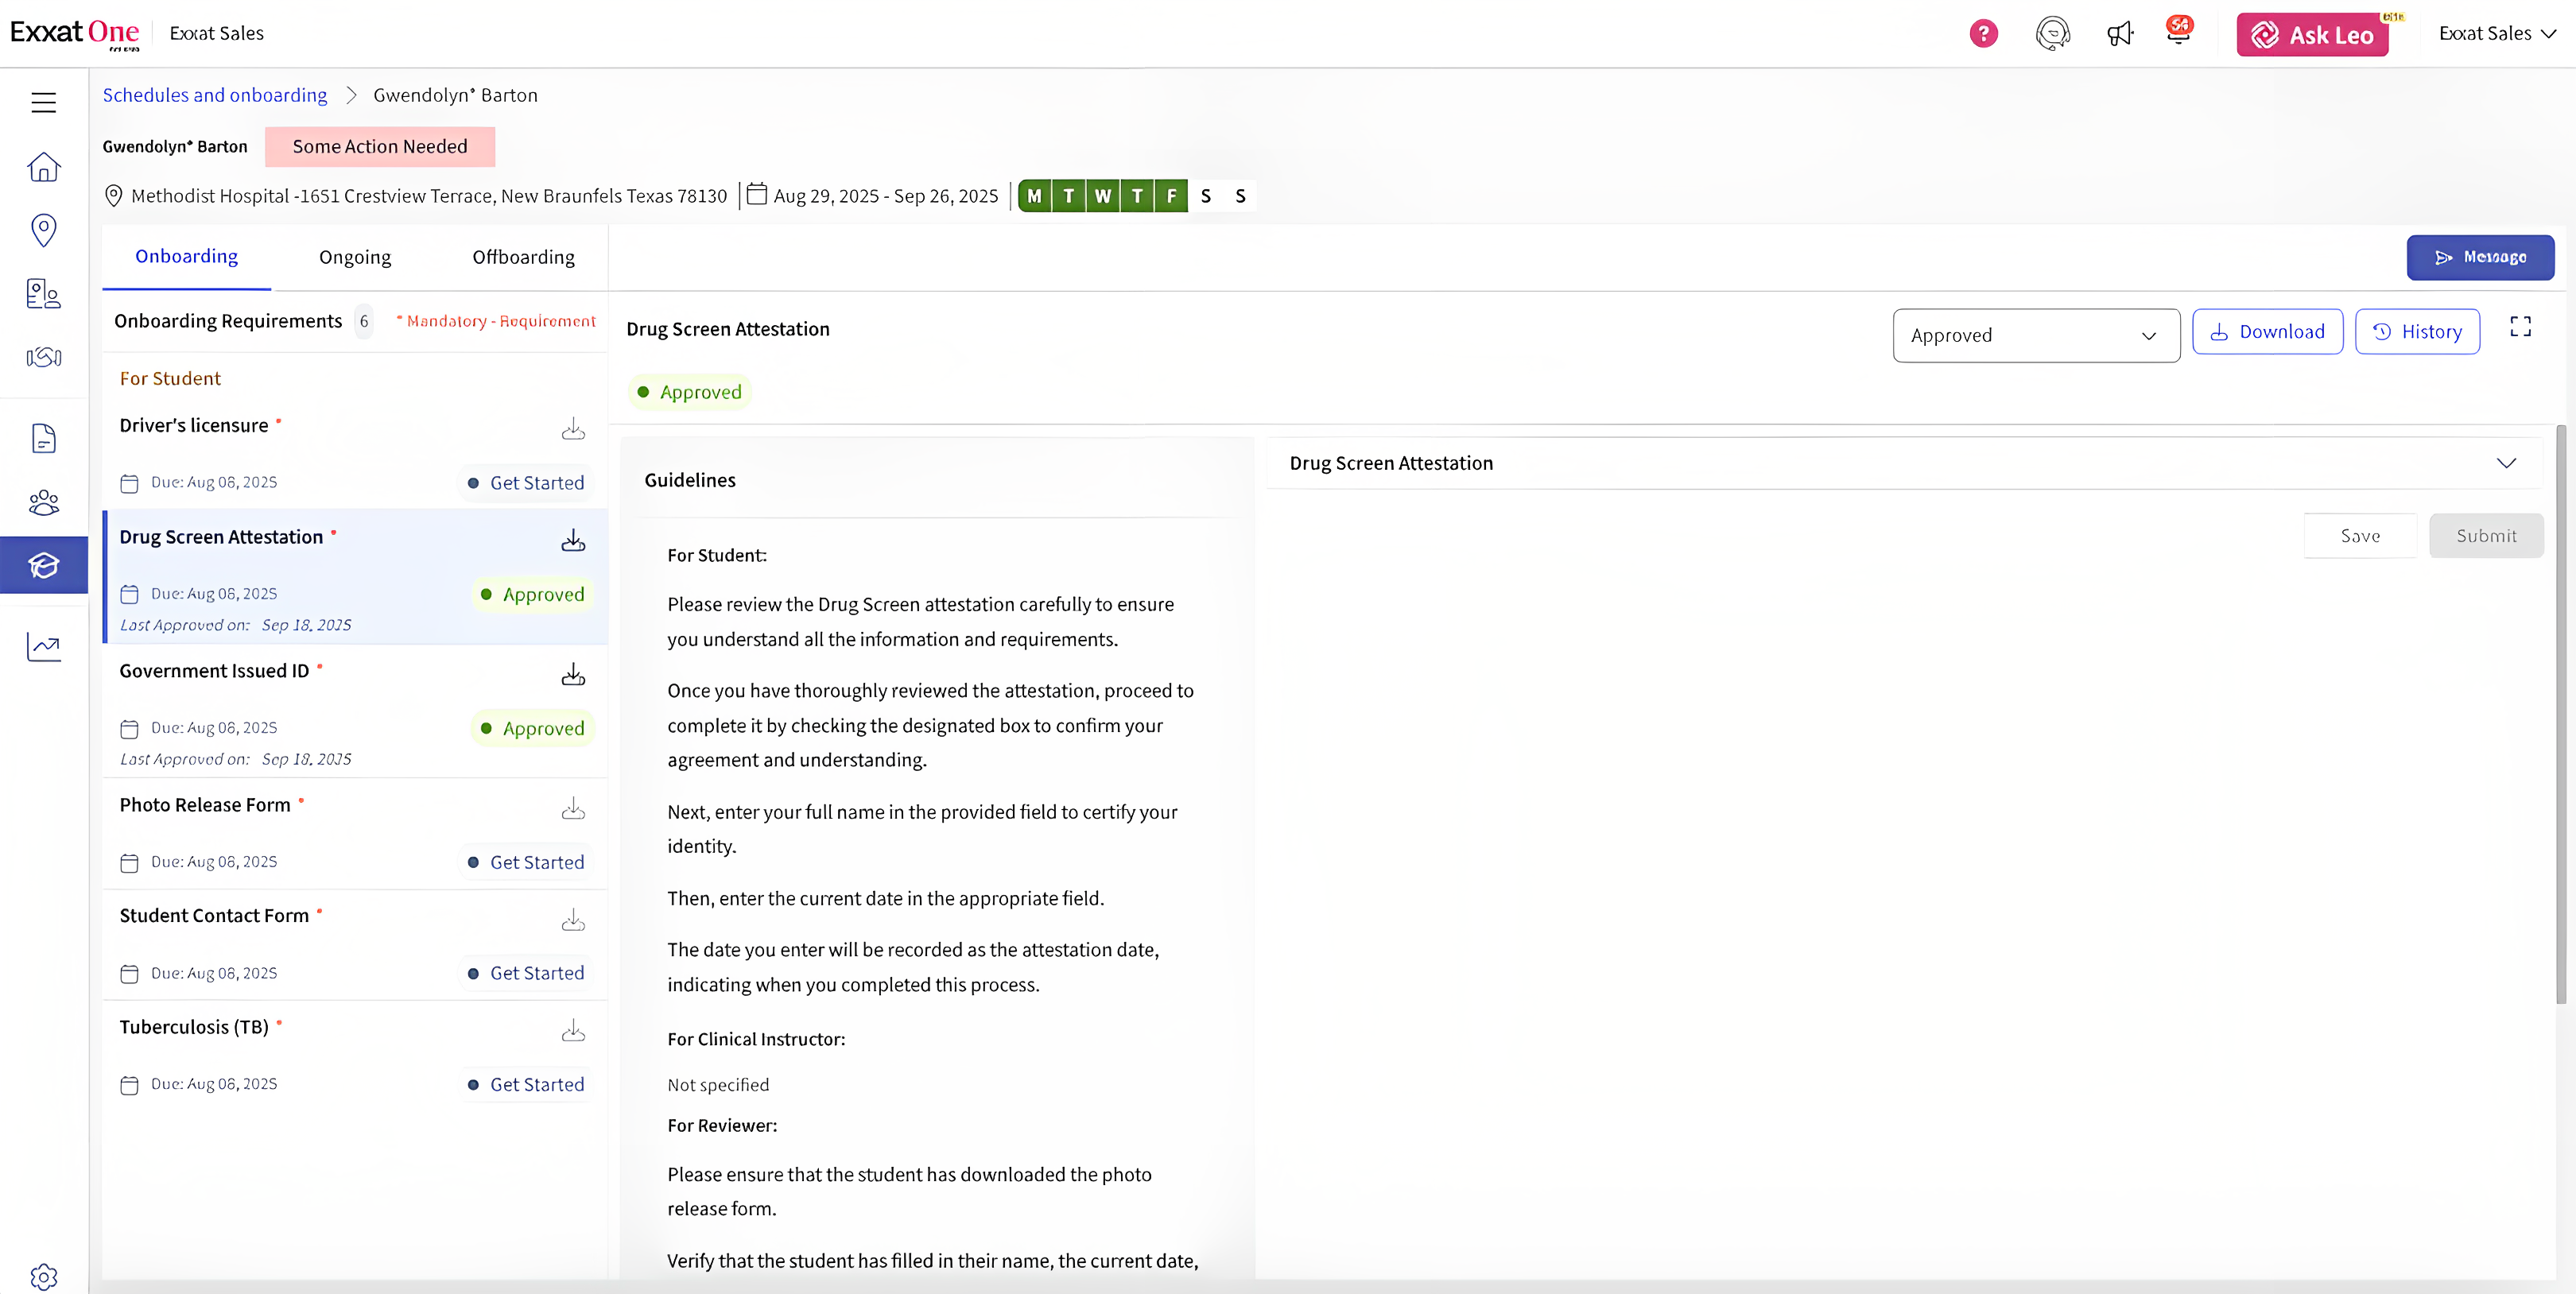2576x1294 pixels.
Task: Open the hamburger navigation menu
Action: (43, 102)
